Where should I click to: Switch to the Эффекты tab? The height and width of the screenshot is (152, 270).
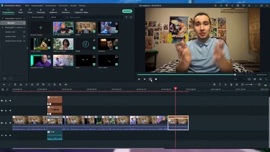[53, 11]
